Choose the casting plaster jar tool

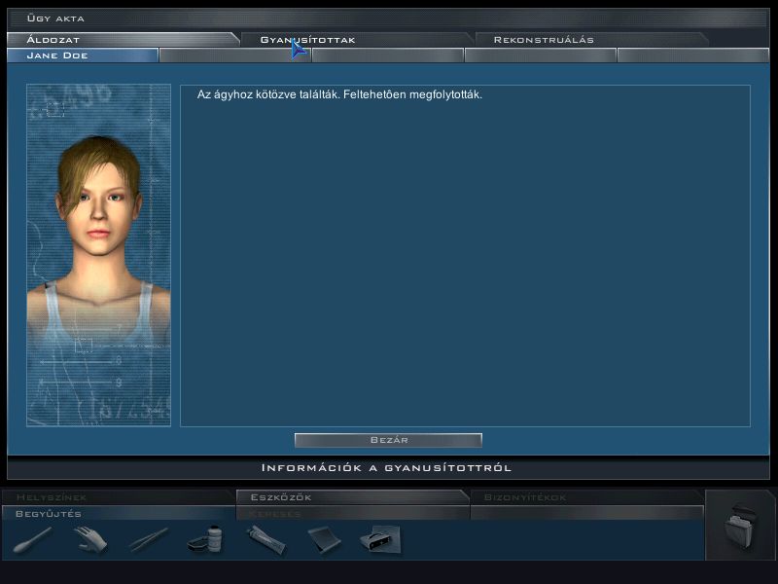[x=205, y=539]
